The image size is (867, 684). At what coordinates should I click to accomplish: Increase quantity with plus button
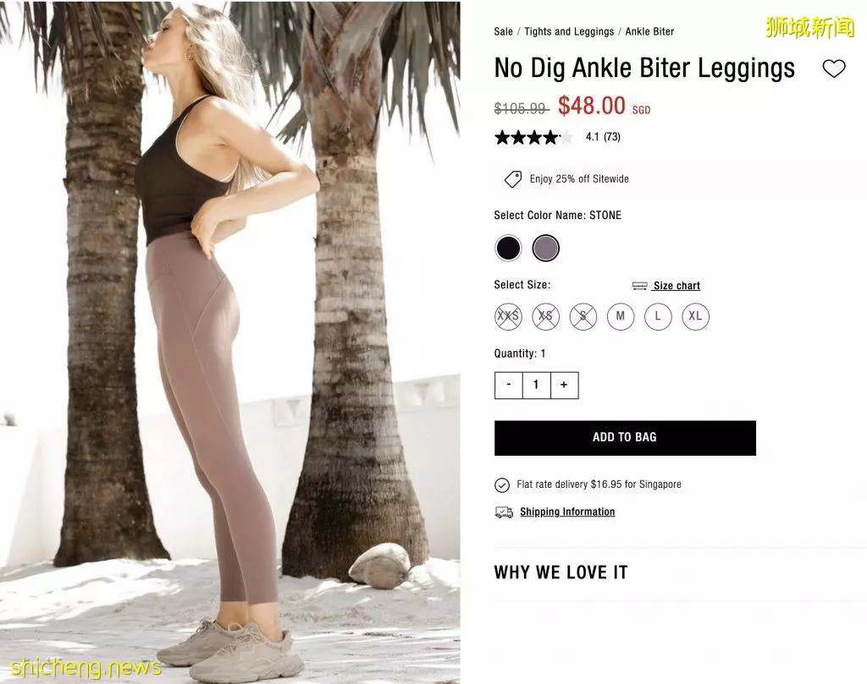click(x=564, y=385)
